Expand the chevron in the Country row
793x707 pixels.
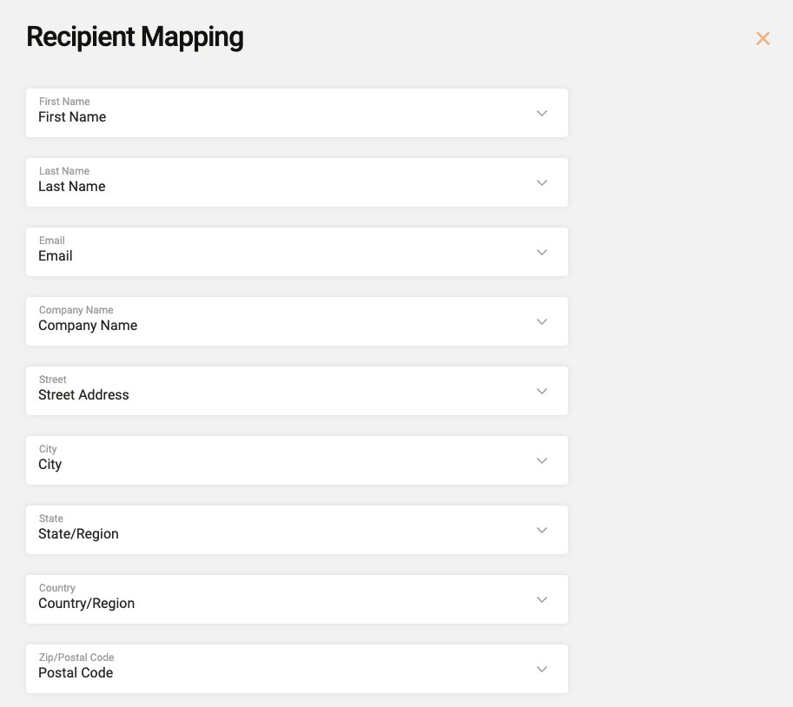pyautogui.click(x=542, y=599)
